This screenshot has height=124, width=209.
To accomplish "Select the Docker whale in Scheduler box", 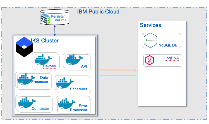I will coord(65,83).
